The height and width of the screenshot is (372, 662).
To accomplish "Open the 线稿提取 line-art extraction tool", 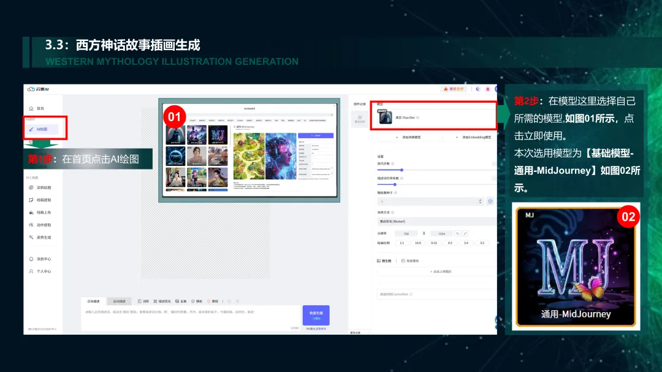I will (40, 200).
